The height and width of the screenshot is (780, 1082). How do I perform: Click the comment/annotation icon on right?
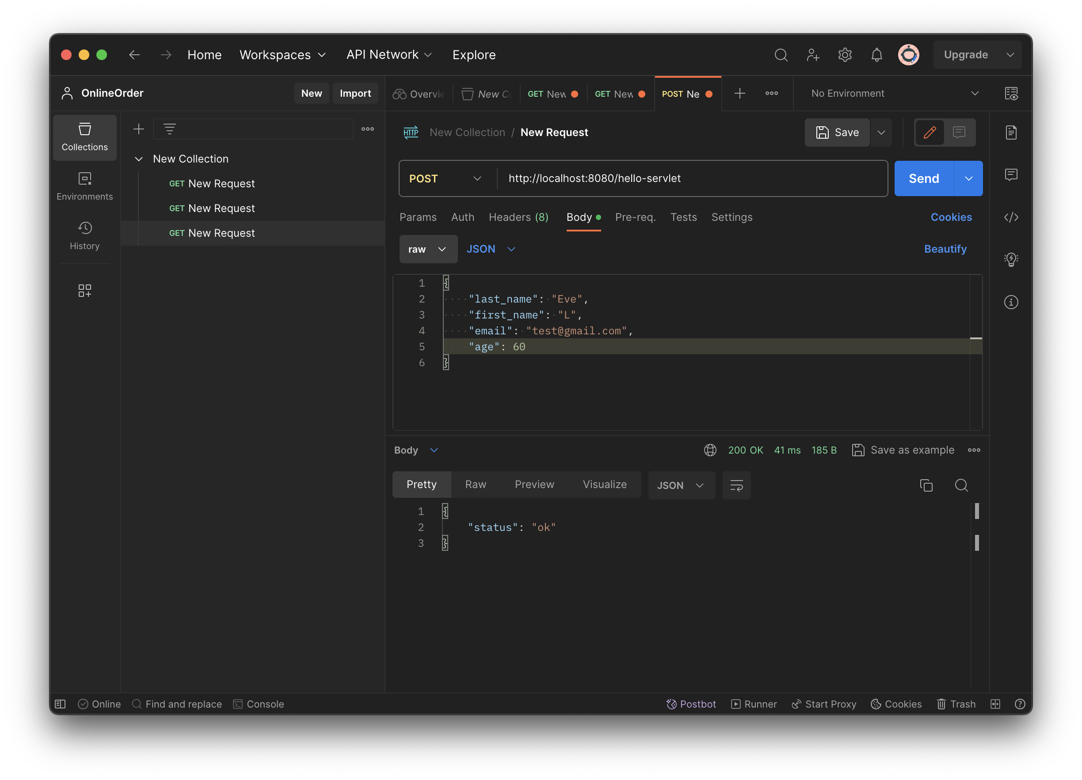click(x=1011, y=174)
